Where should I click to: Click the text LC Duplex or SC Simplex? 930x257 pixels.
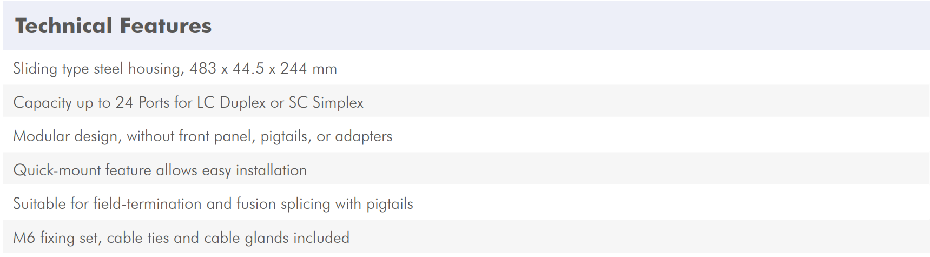point(280,103)
